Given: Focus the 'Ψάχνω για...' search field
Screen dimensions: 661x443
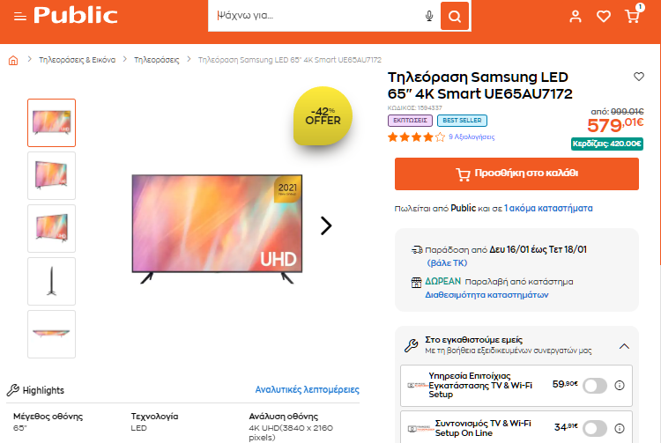Looking at the screenshot, I should [316, 16].
